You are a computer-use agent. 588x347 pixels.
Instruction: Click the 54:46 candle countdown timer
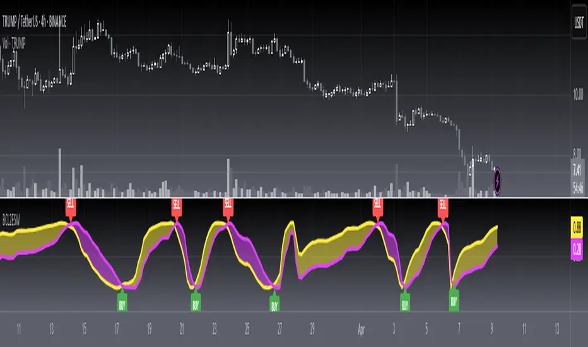coord(577,187)
